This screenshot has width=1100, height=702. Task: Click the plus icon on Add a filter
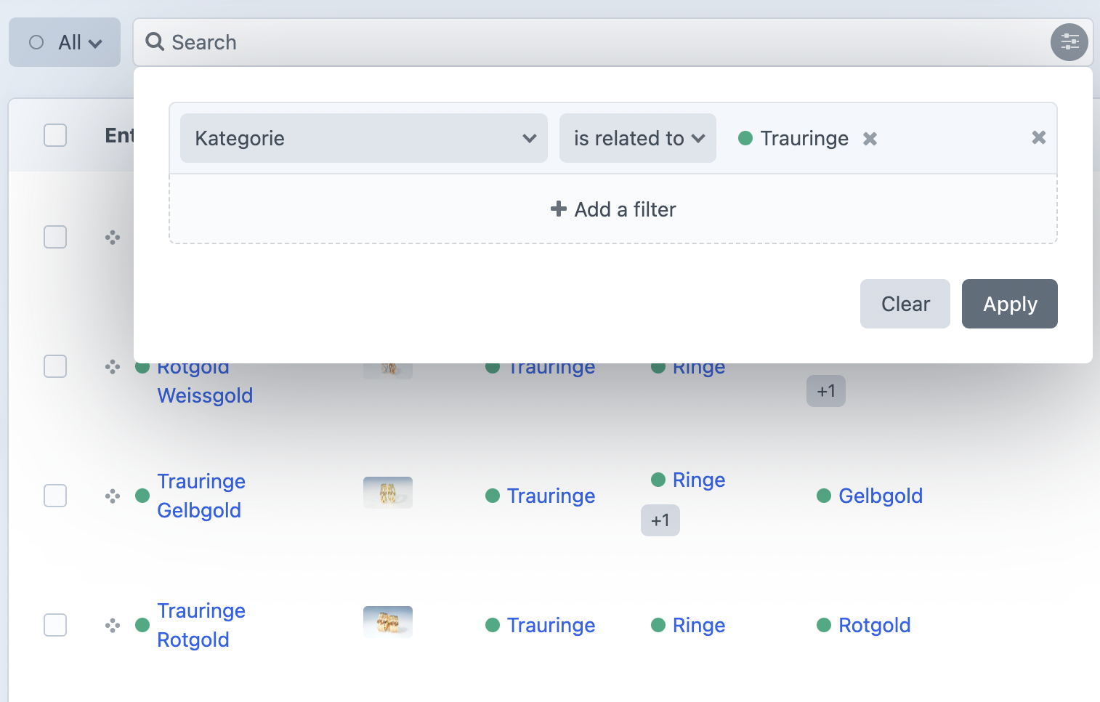[x=558, y=209]
